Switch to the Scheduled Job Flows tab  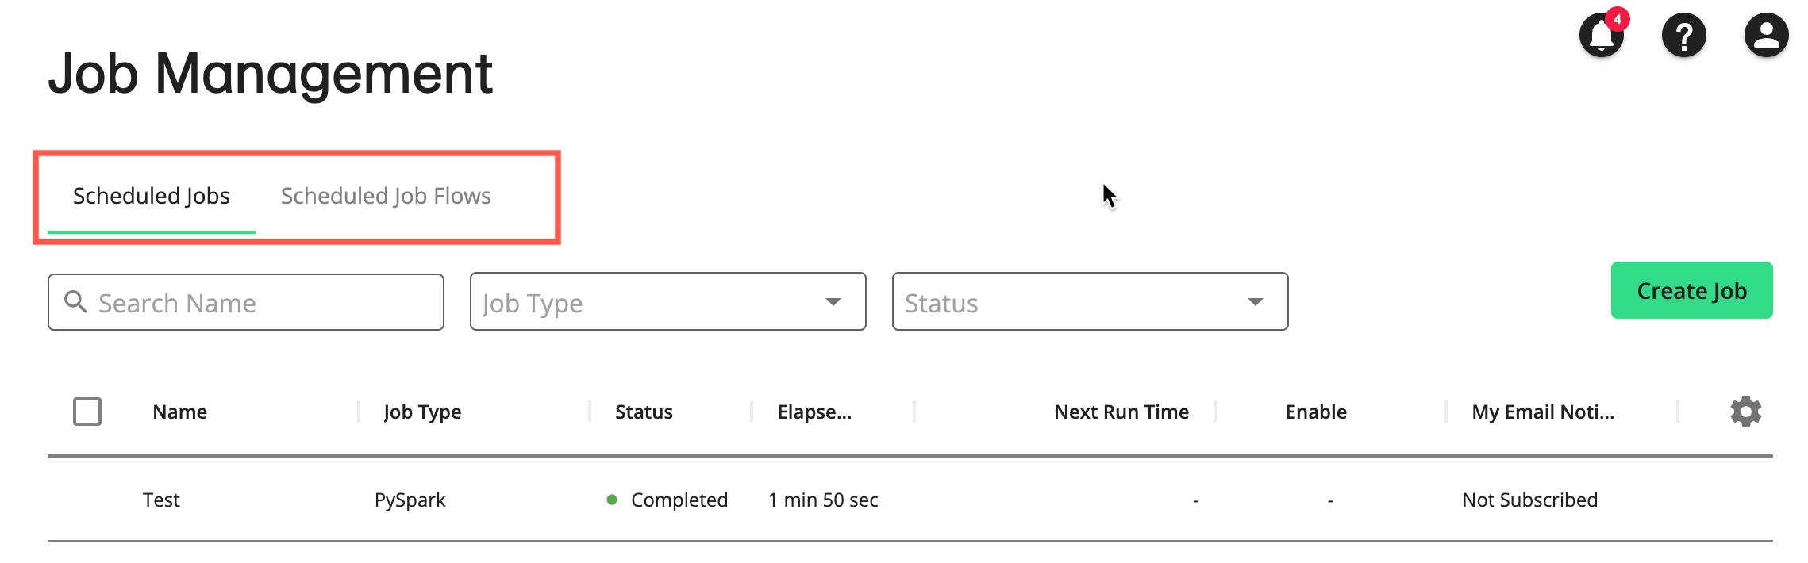click(386, 196)
